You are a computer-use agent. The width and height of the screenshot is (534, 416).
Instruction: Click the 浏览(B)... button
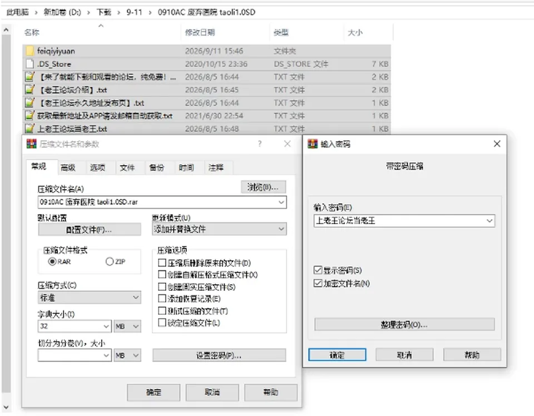click(263, 187)
